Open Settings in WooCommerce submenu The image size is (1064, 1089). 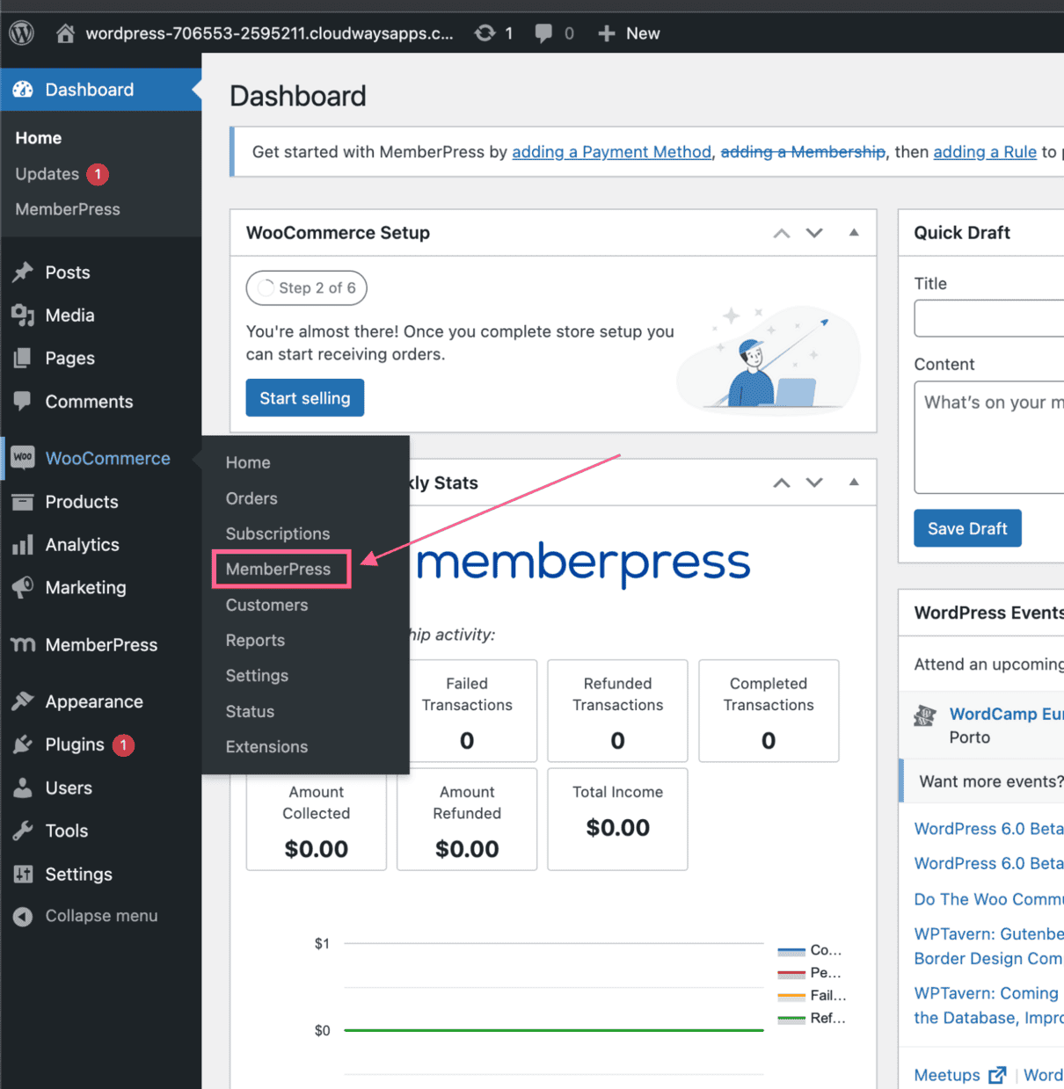pos(257,675)
